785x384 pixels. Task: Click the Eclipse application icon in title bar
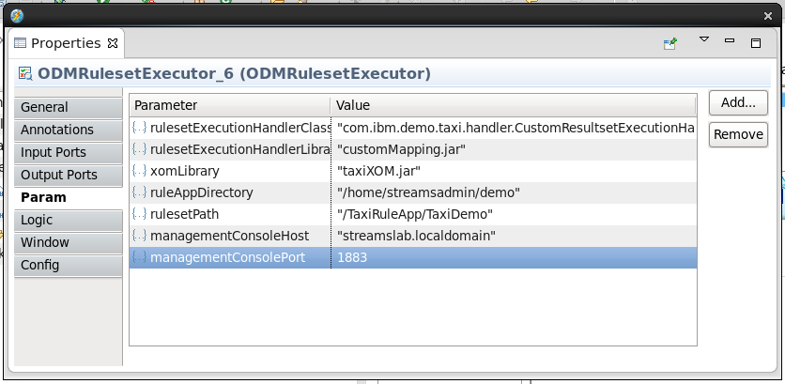17,16
